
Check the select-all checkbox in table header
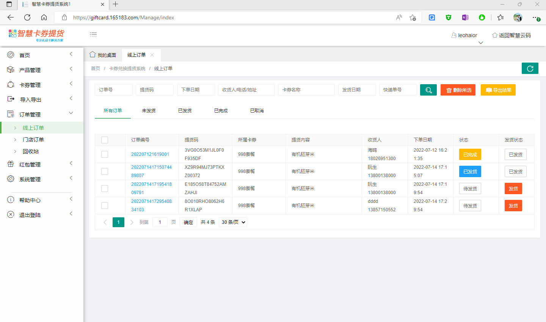(105, 140)
